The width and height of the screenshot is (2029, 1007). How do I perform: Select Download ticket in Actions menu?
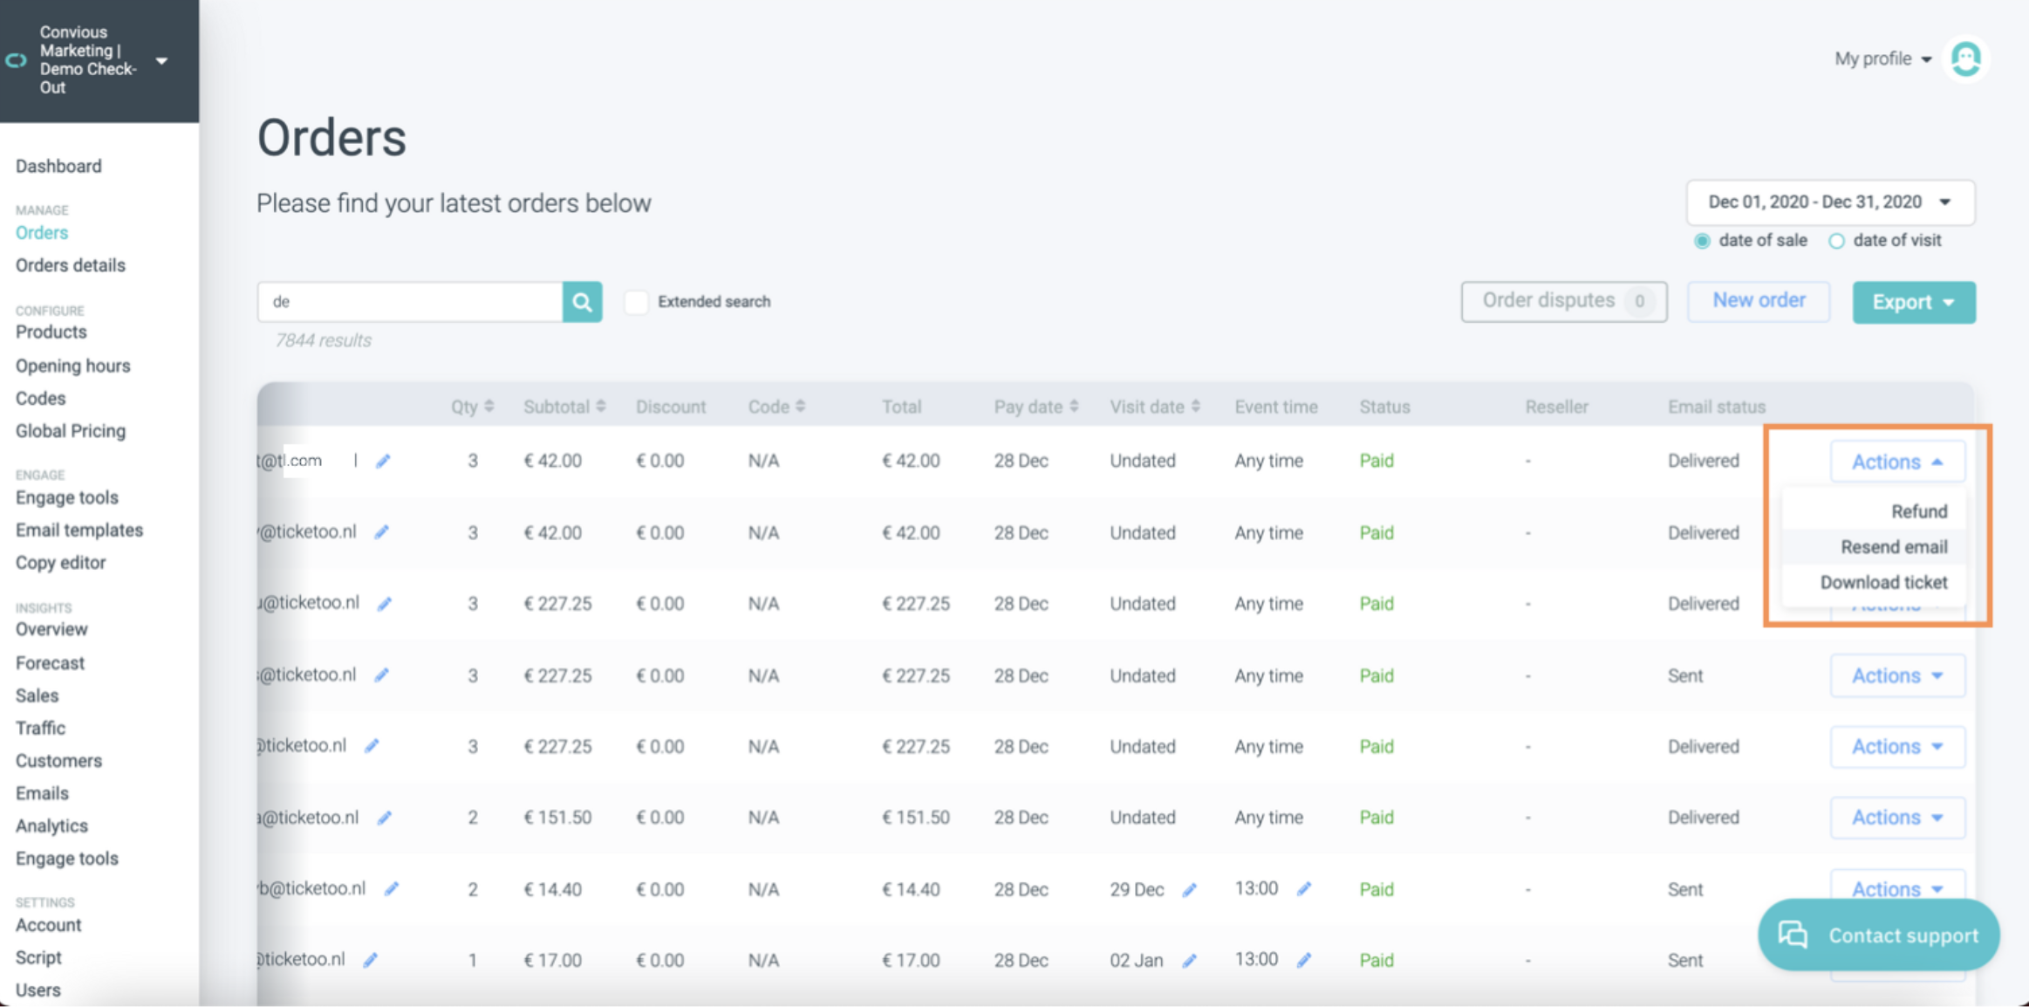click(1883, 582)
